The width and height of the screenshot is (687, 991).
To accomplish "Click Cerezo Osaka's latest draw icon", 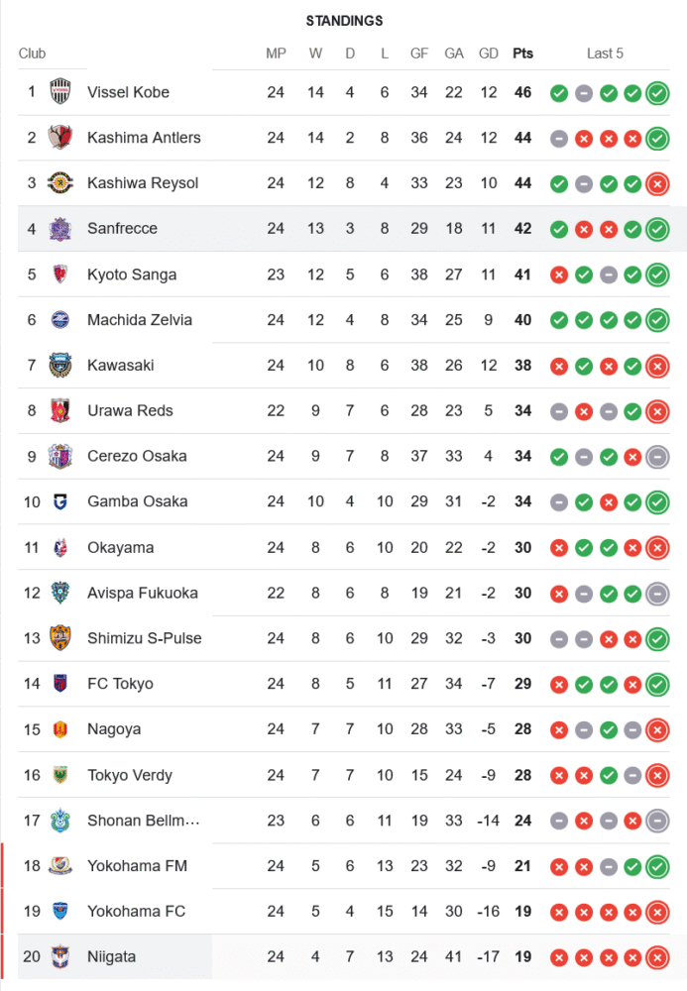I will tap(656, 457).
